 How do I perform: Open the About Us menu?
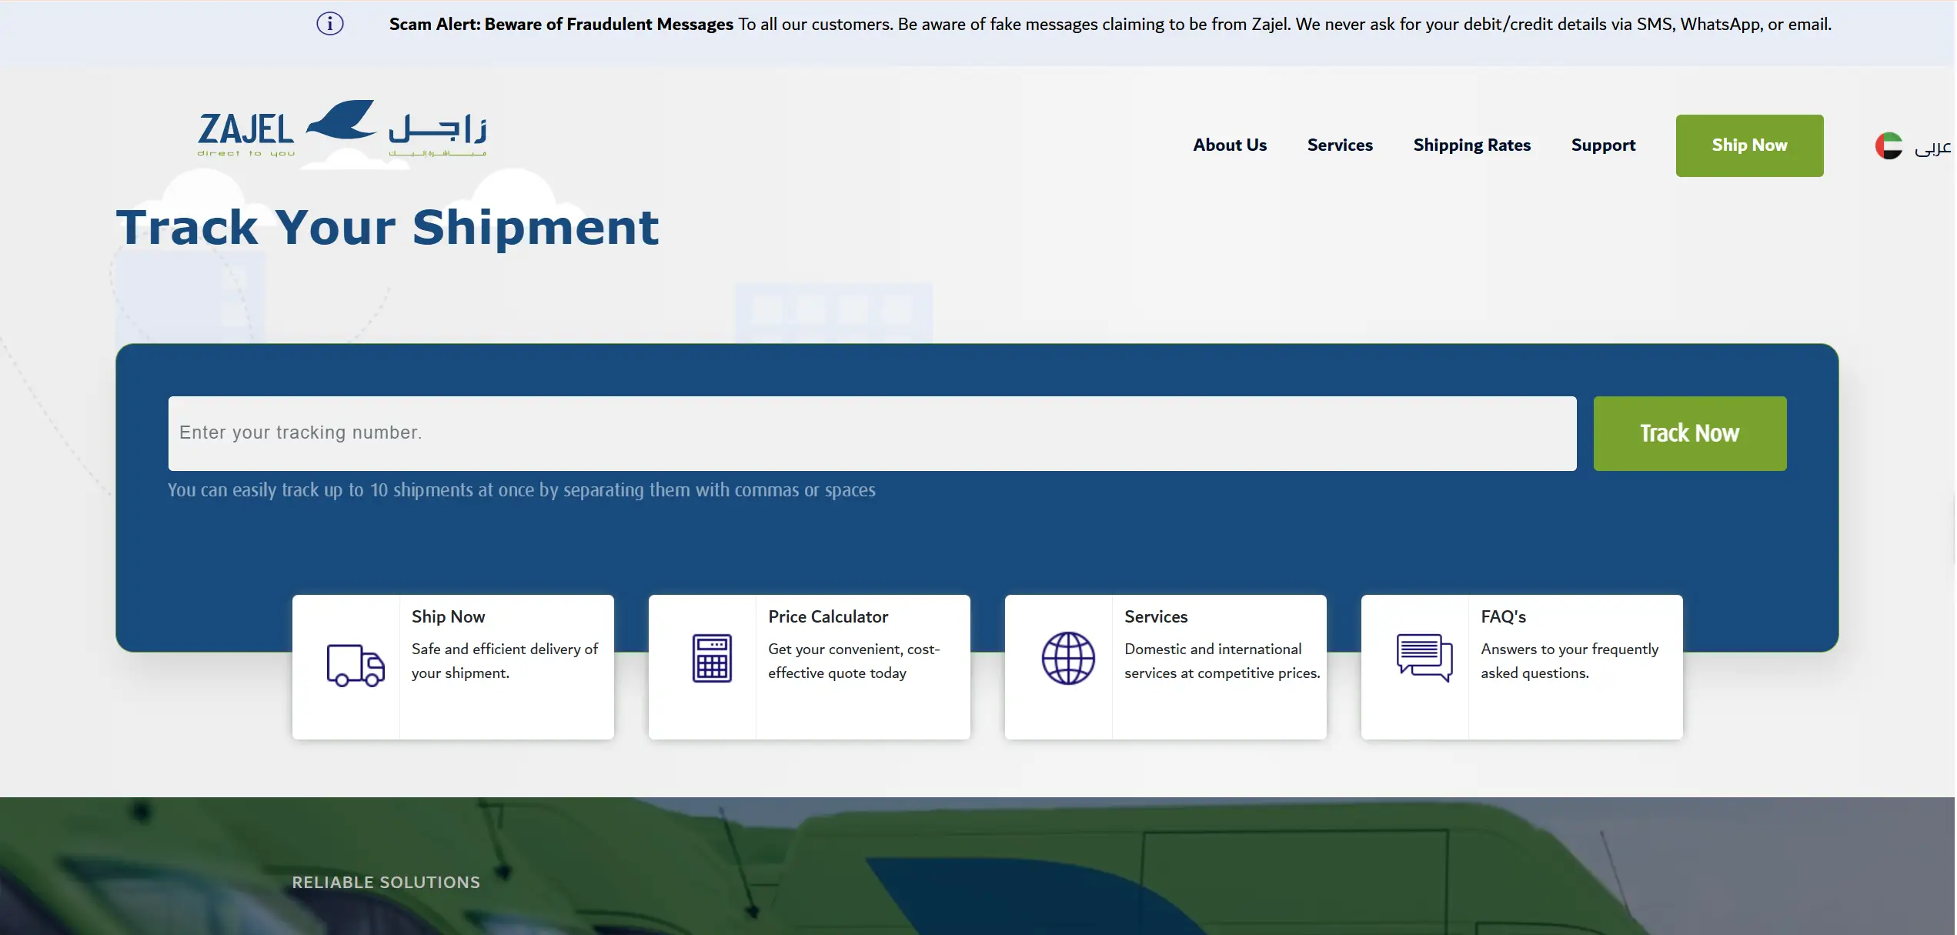pos(1230,145)
